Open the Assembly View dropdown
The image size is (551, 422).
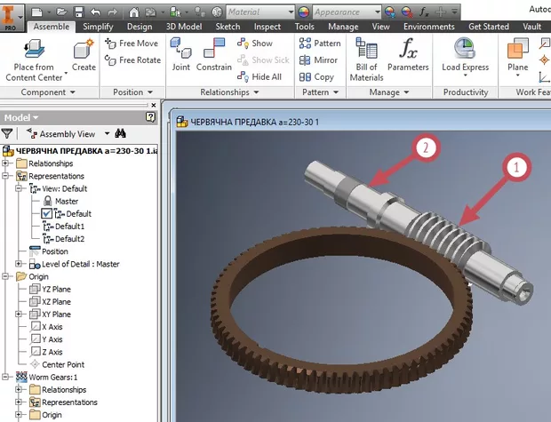(x=107, y=133)
